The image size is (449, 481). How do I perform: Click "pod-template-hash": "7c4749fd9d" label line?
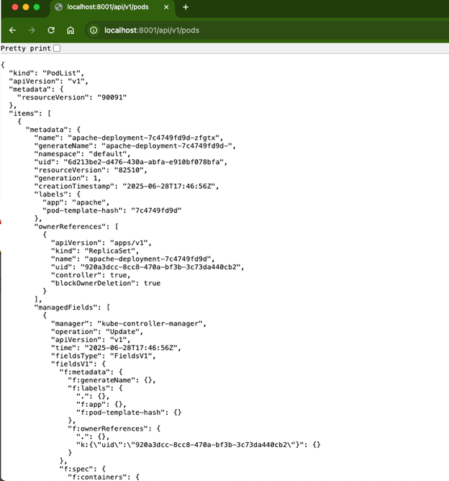point(112,210)
